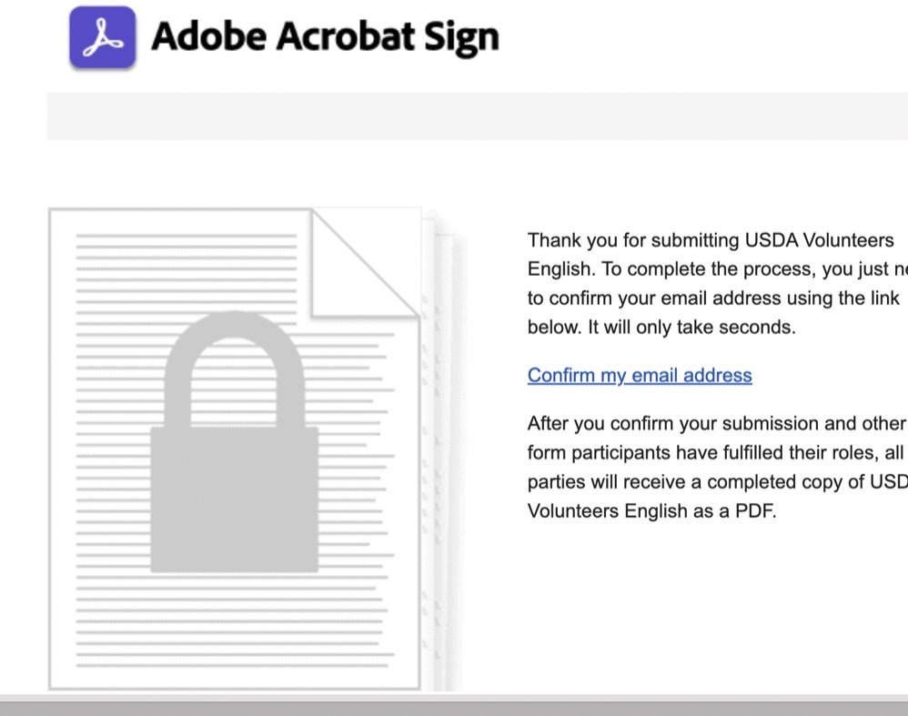Screen dimensions: 908x716
Task: Click the padlock icon on the document
Action: pos(235,441)
